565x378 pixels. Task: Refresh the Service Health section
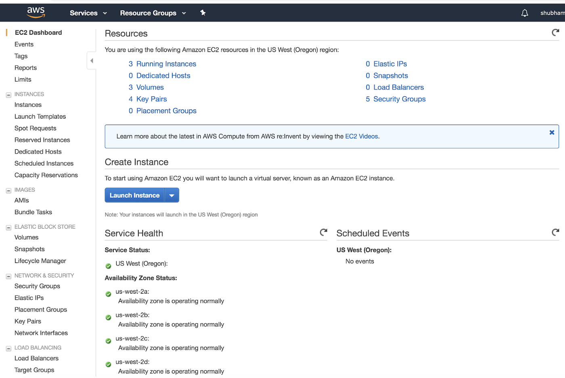(323, 232)
